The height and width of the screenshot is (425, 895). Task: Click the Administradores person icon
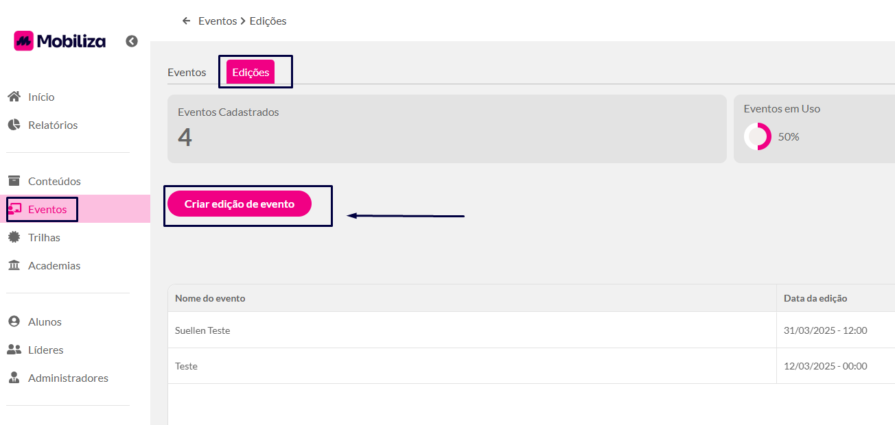pos(14,378)
